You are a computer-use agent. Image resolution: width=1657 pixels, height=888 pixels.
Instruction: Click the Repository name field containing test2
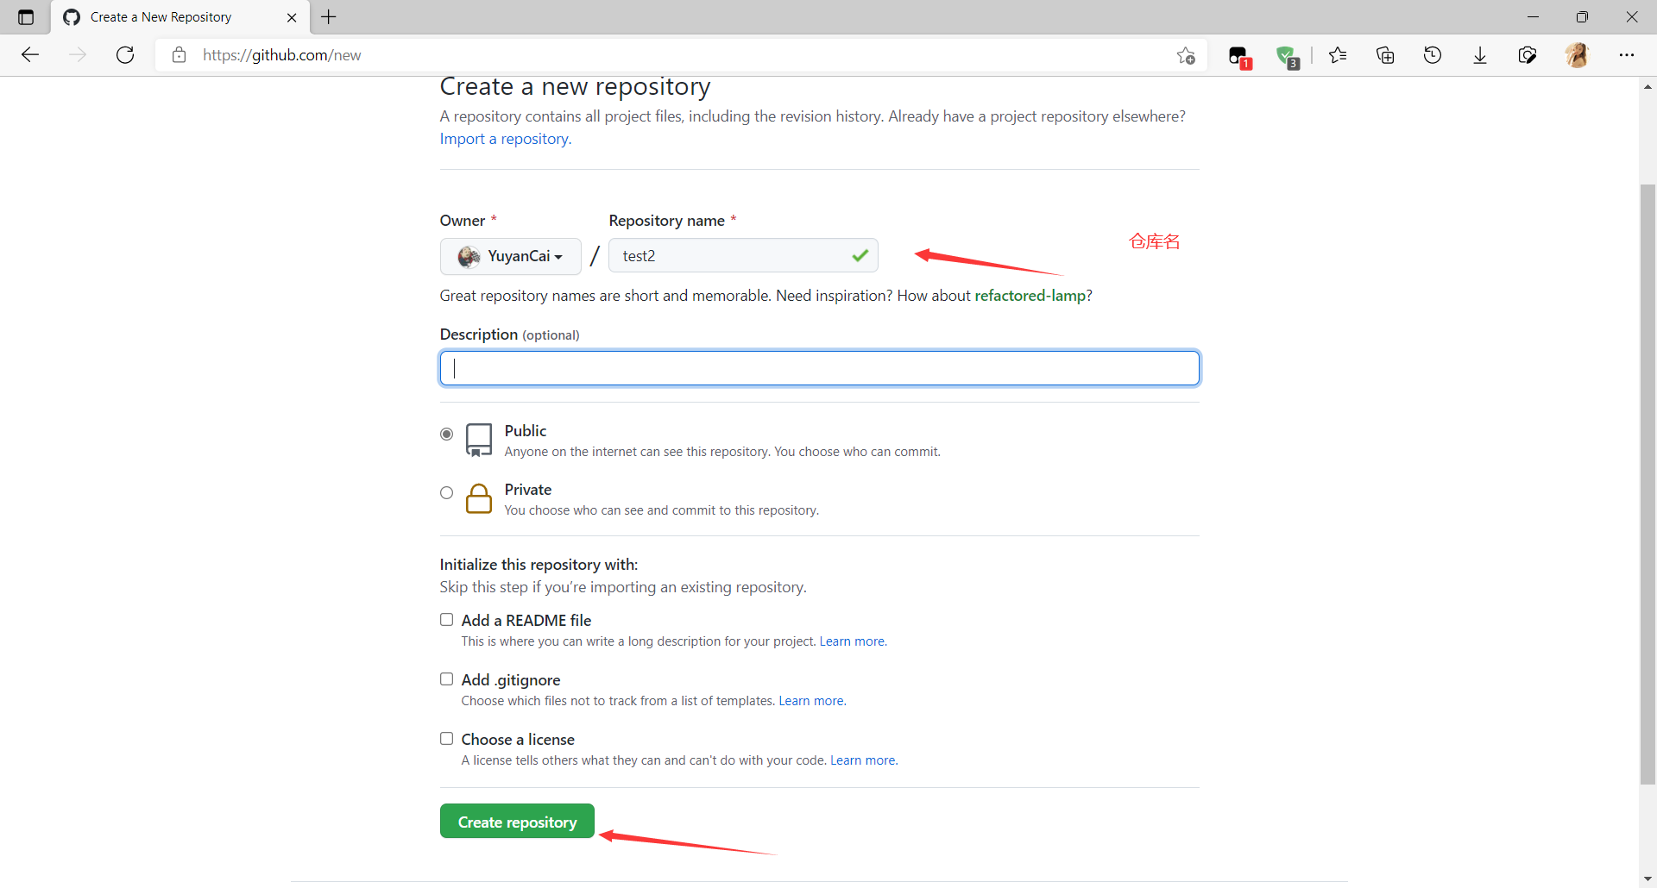(743, 256)
